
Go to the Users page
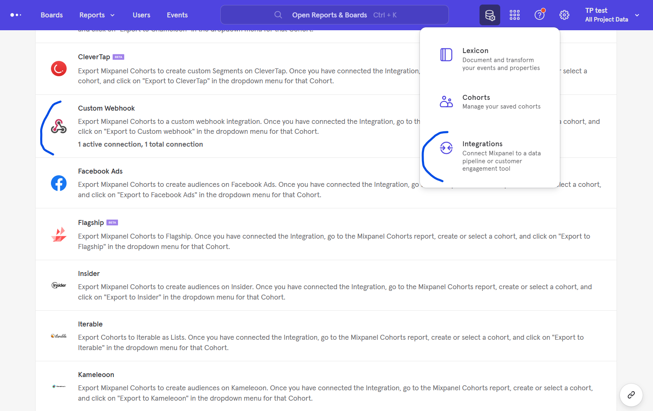click(x=141, y=15)
